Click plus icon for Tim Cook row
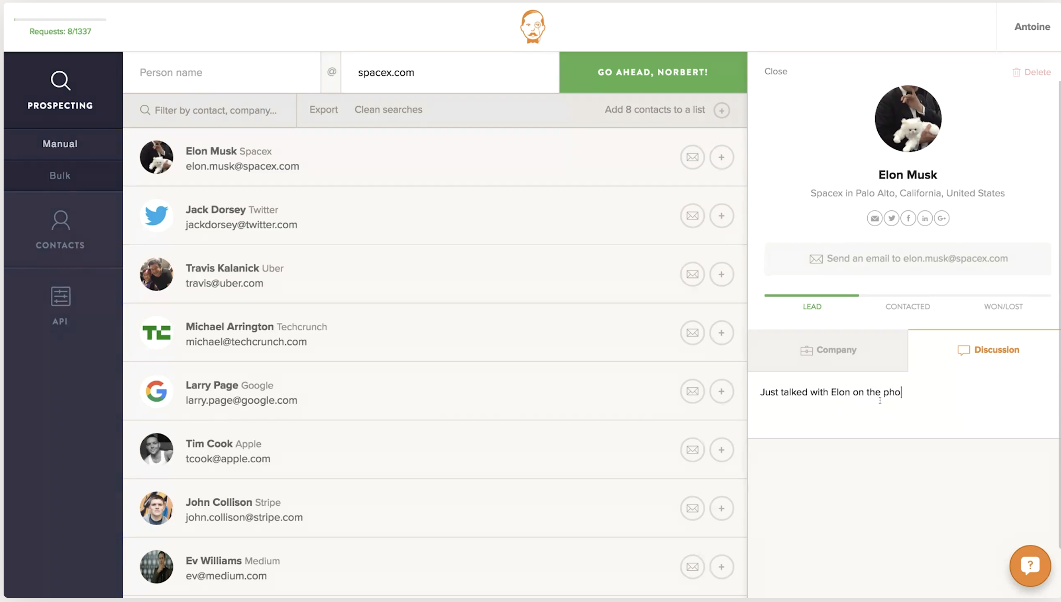Image resolution: width=1061 pixels, height=602 pixels. pyautogui.click(x=722, y=450)
